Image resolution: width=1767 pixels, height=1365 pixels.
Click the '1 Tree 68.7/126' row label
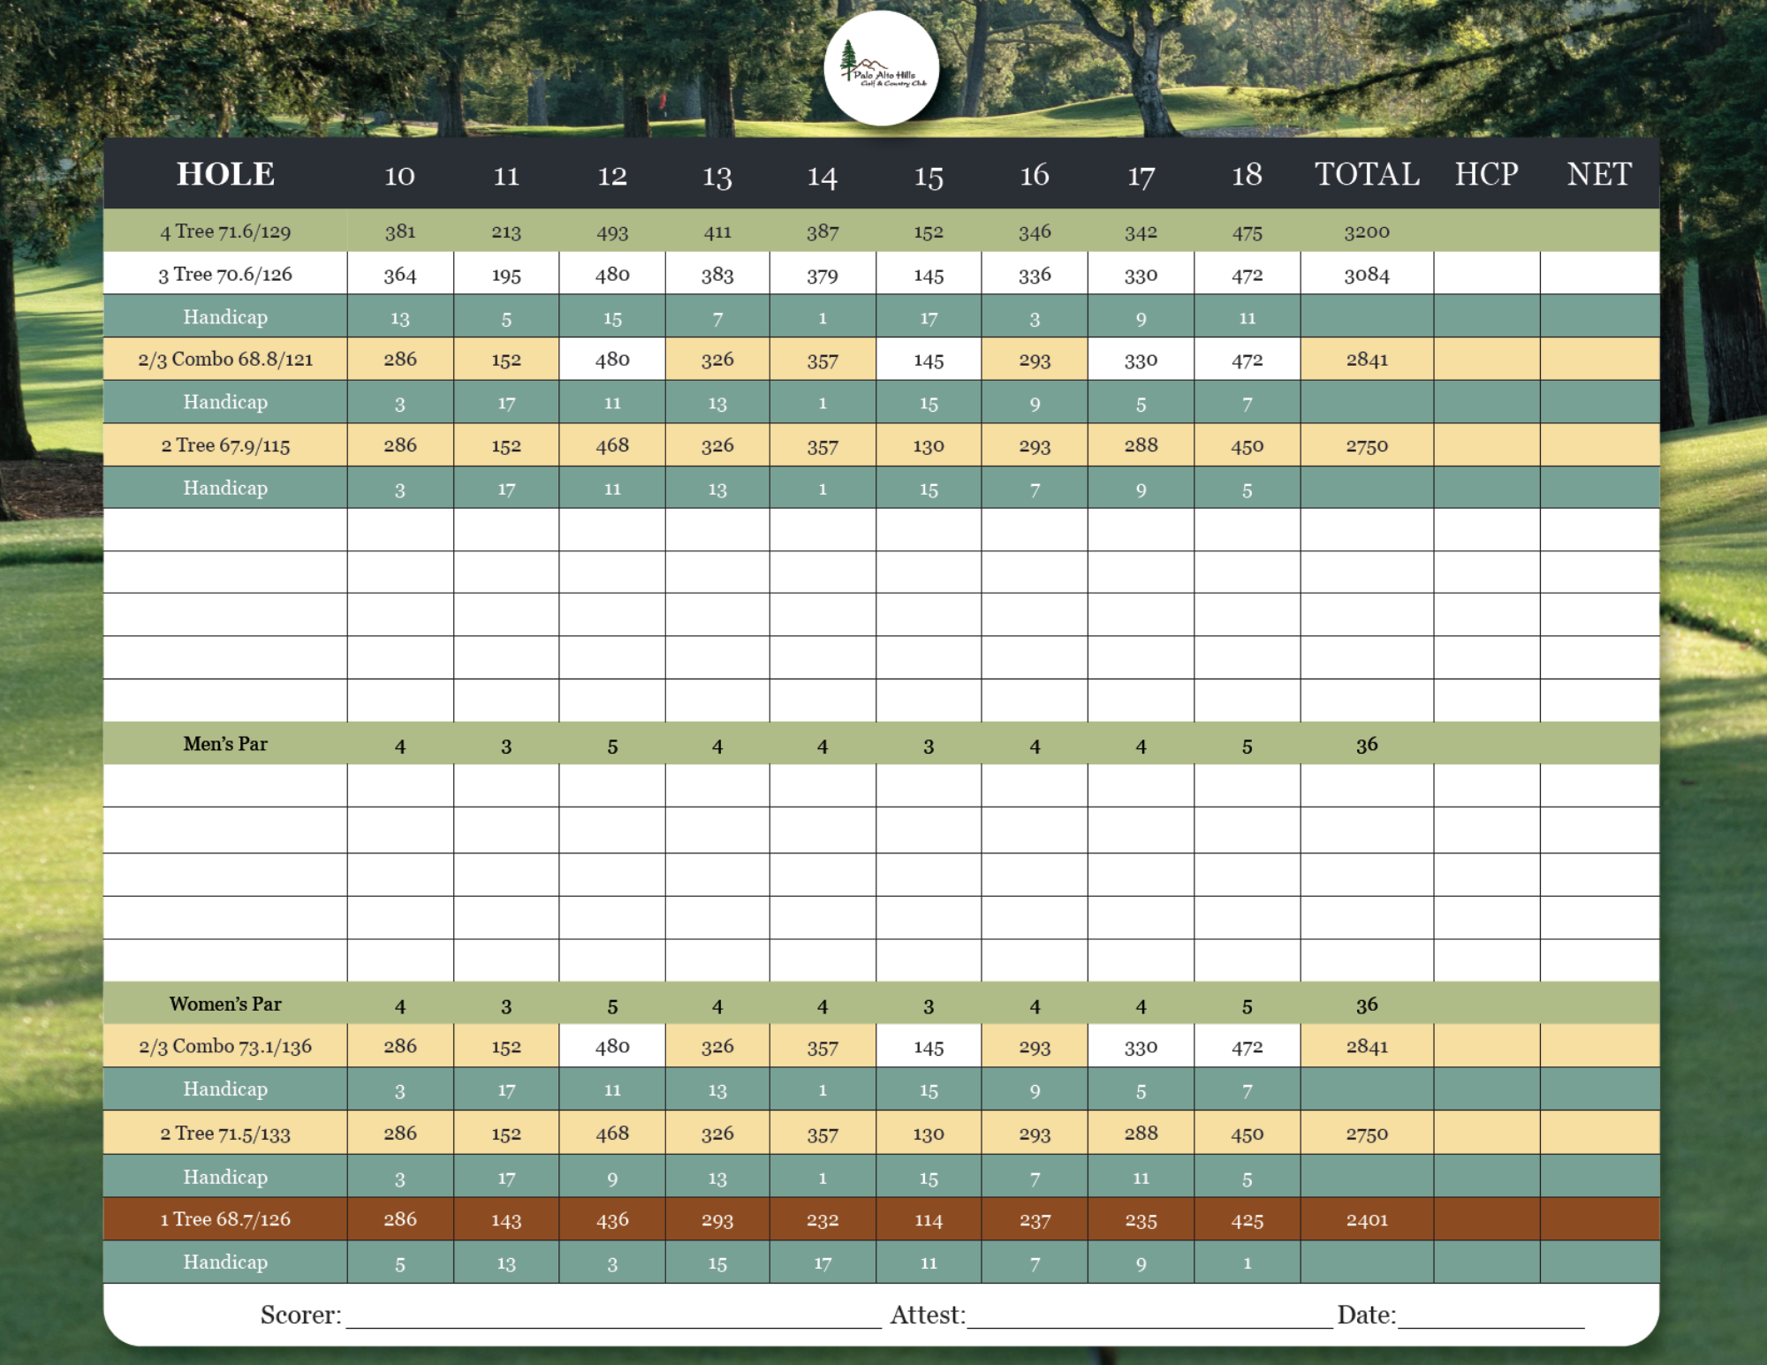[x=225, y=1219]
